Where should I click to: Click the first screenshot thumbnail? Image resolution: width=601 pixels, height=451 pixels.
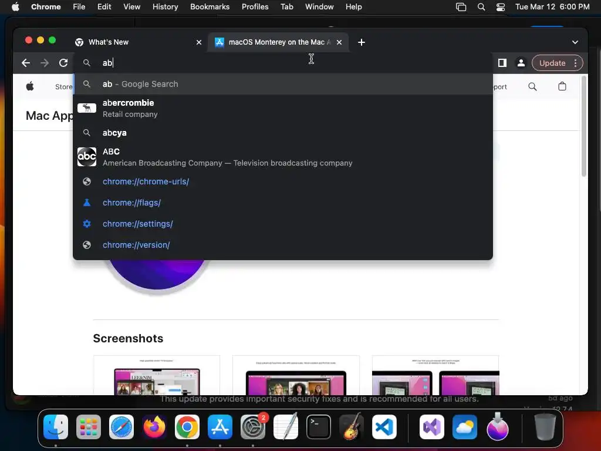157,375
